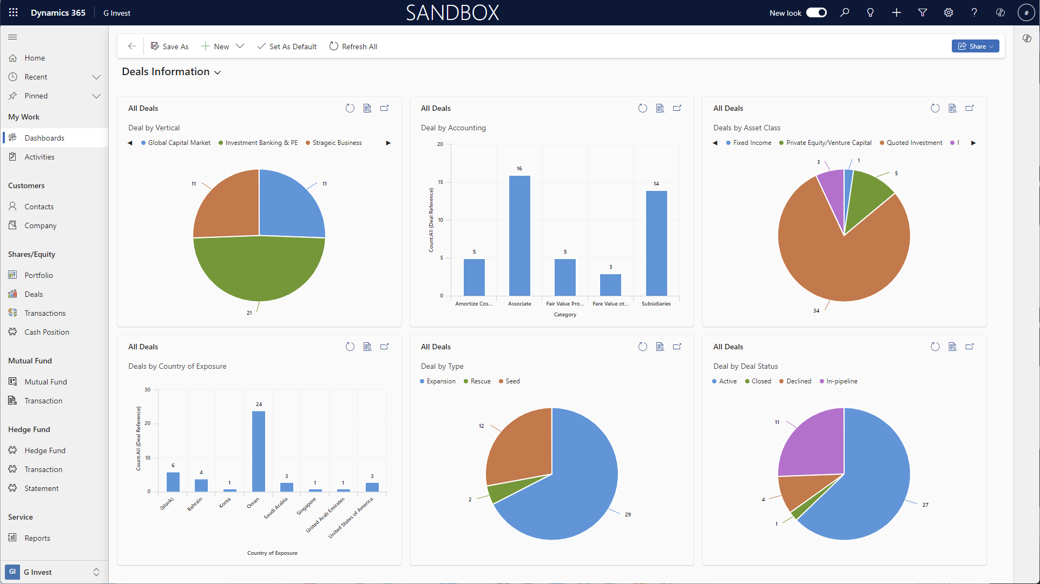1040x584 pixels.
Task: Click the Oman bar in the Country chart
Action: click(259, 451)
